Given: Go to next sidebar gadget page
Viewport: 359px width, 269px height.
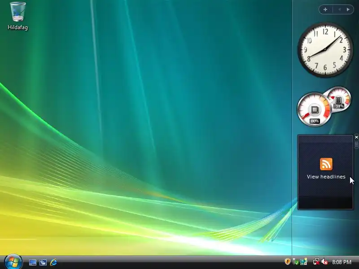Looking at the screenshot, I should pyautogui.click(x=348, y=9).
